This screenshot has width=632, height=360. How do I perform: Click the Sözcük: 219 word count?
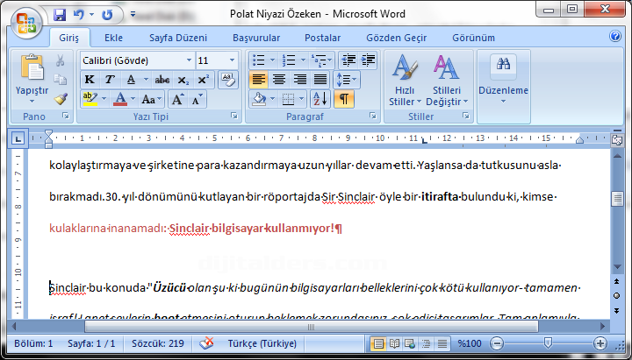tap(158, 343)
